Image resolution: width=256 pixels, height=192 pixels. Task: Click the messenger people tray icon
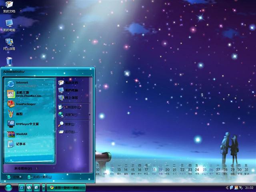click(x=236, y=188)
